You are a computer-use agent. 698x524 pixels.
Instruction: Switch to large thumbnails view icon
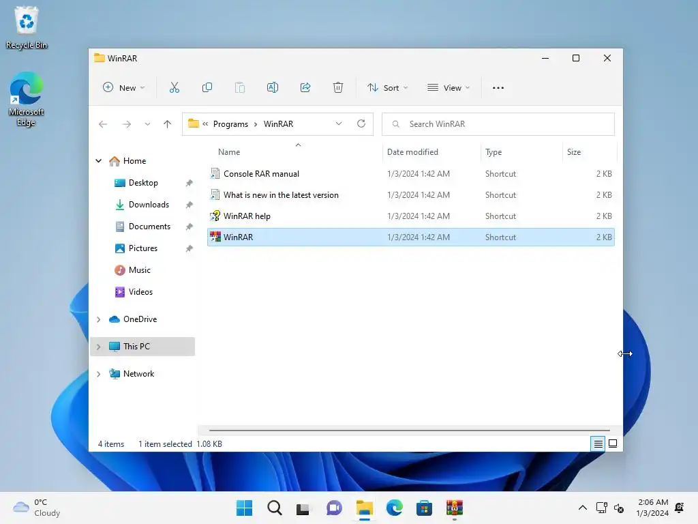[x=613, y=443]
